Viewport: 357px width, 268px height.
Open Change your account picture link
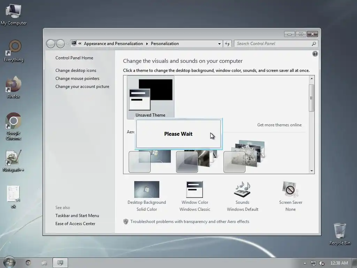82,87
